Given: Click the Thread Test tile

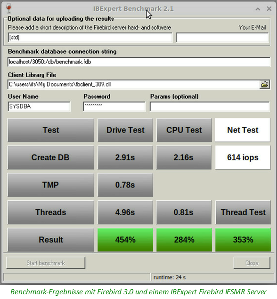Looking at the screenshot, I should tap(243, 212).
